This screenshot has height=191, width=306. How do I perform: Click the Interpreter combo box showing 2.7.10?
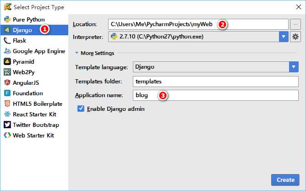click(198, 37)
